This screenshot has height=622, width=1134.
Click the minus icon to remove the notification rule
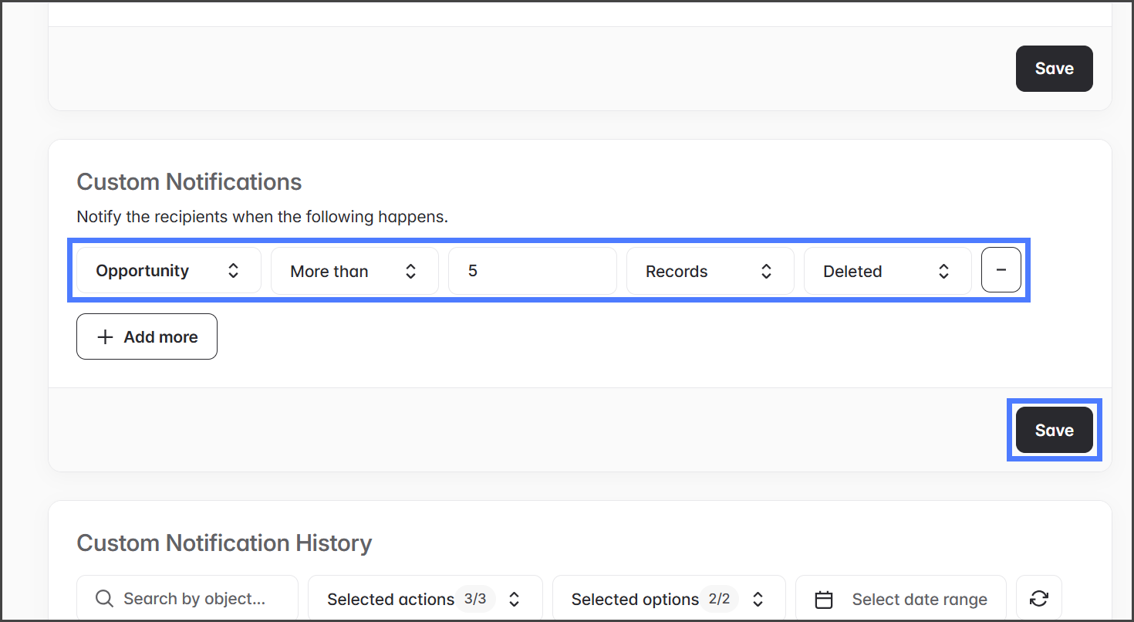(x=1001, y=270)
